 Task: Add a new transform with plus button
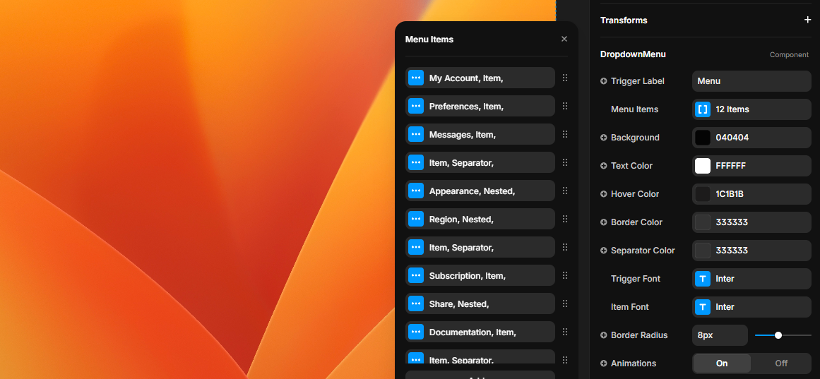pyautogui.click(x=807, y=20)
